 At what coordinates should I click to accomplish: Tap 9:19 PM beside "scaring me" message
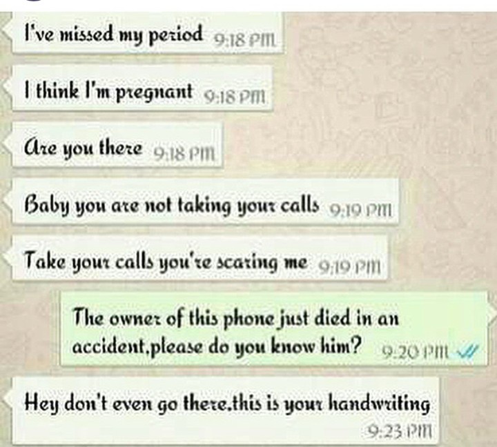(x=349, y=266)
